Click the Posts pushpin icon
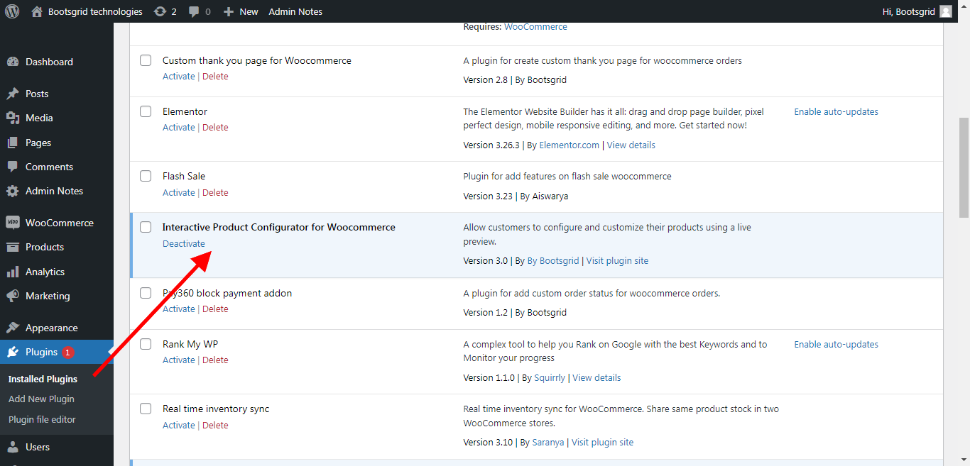Screen dimensions: 970x466 tap(13, 94)
